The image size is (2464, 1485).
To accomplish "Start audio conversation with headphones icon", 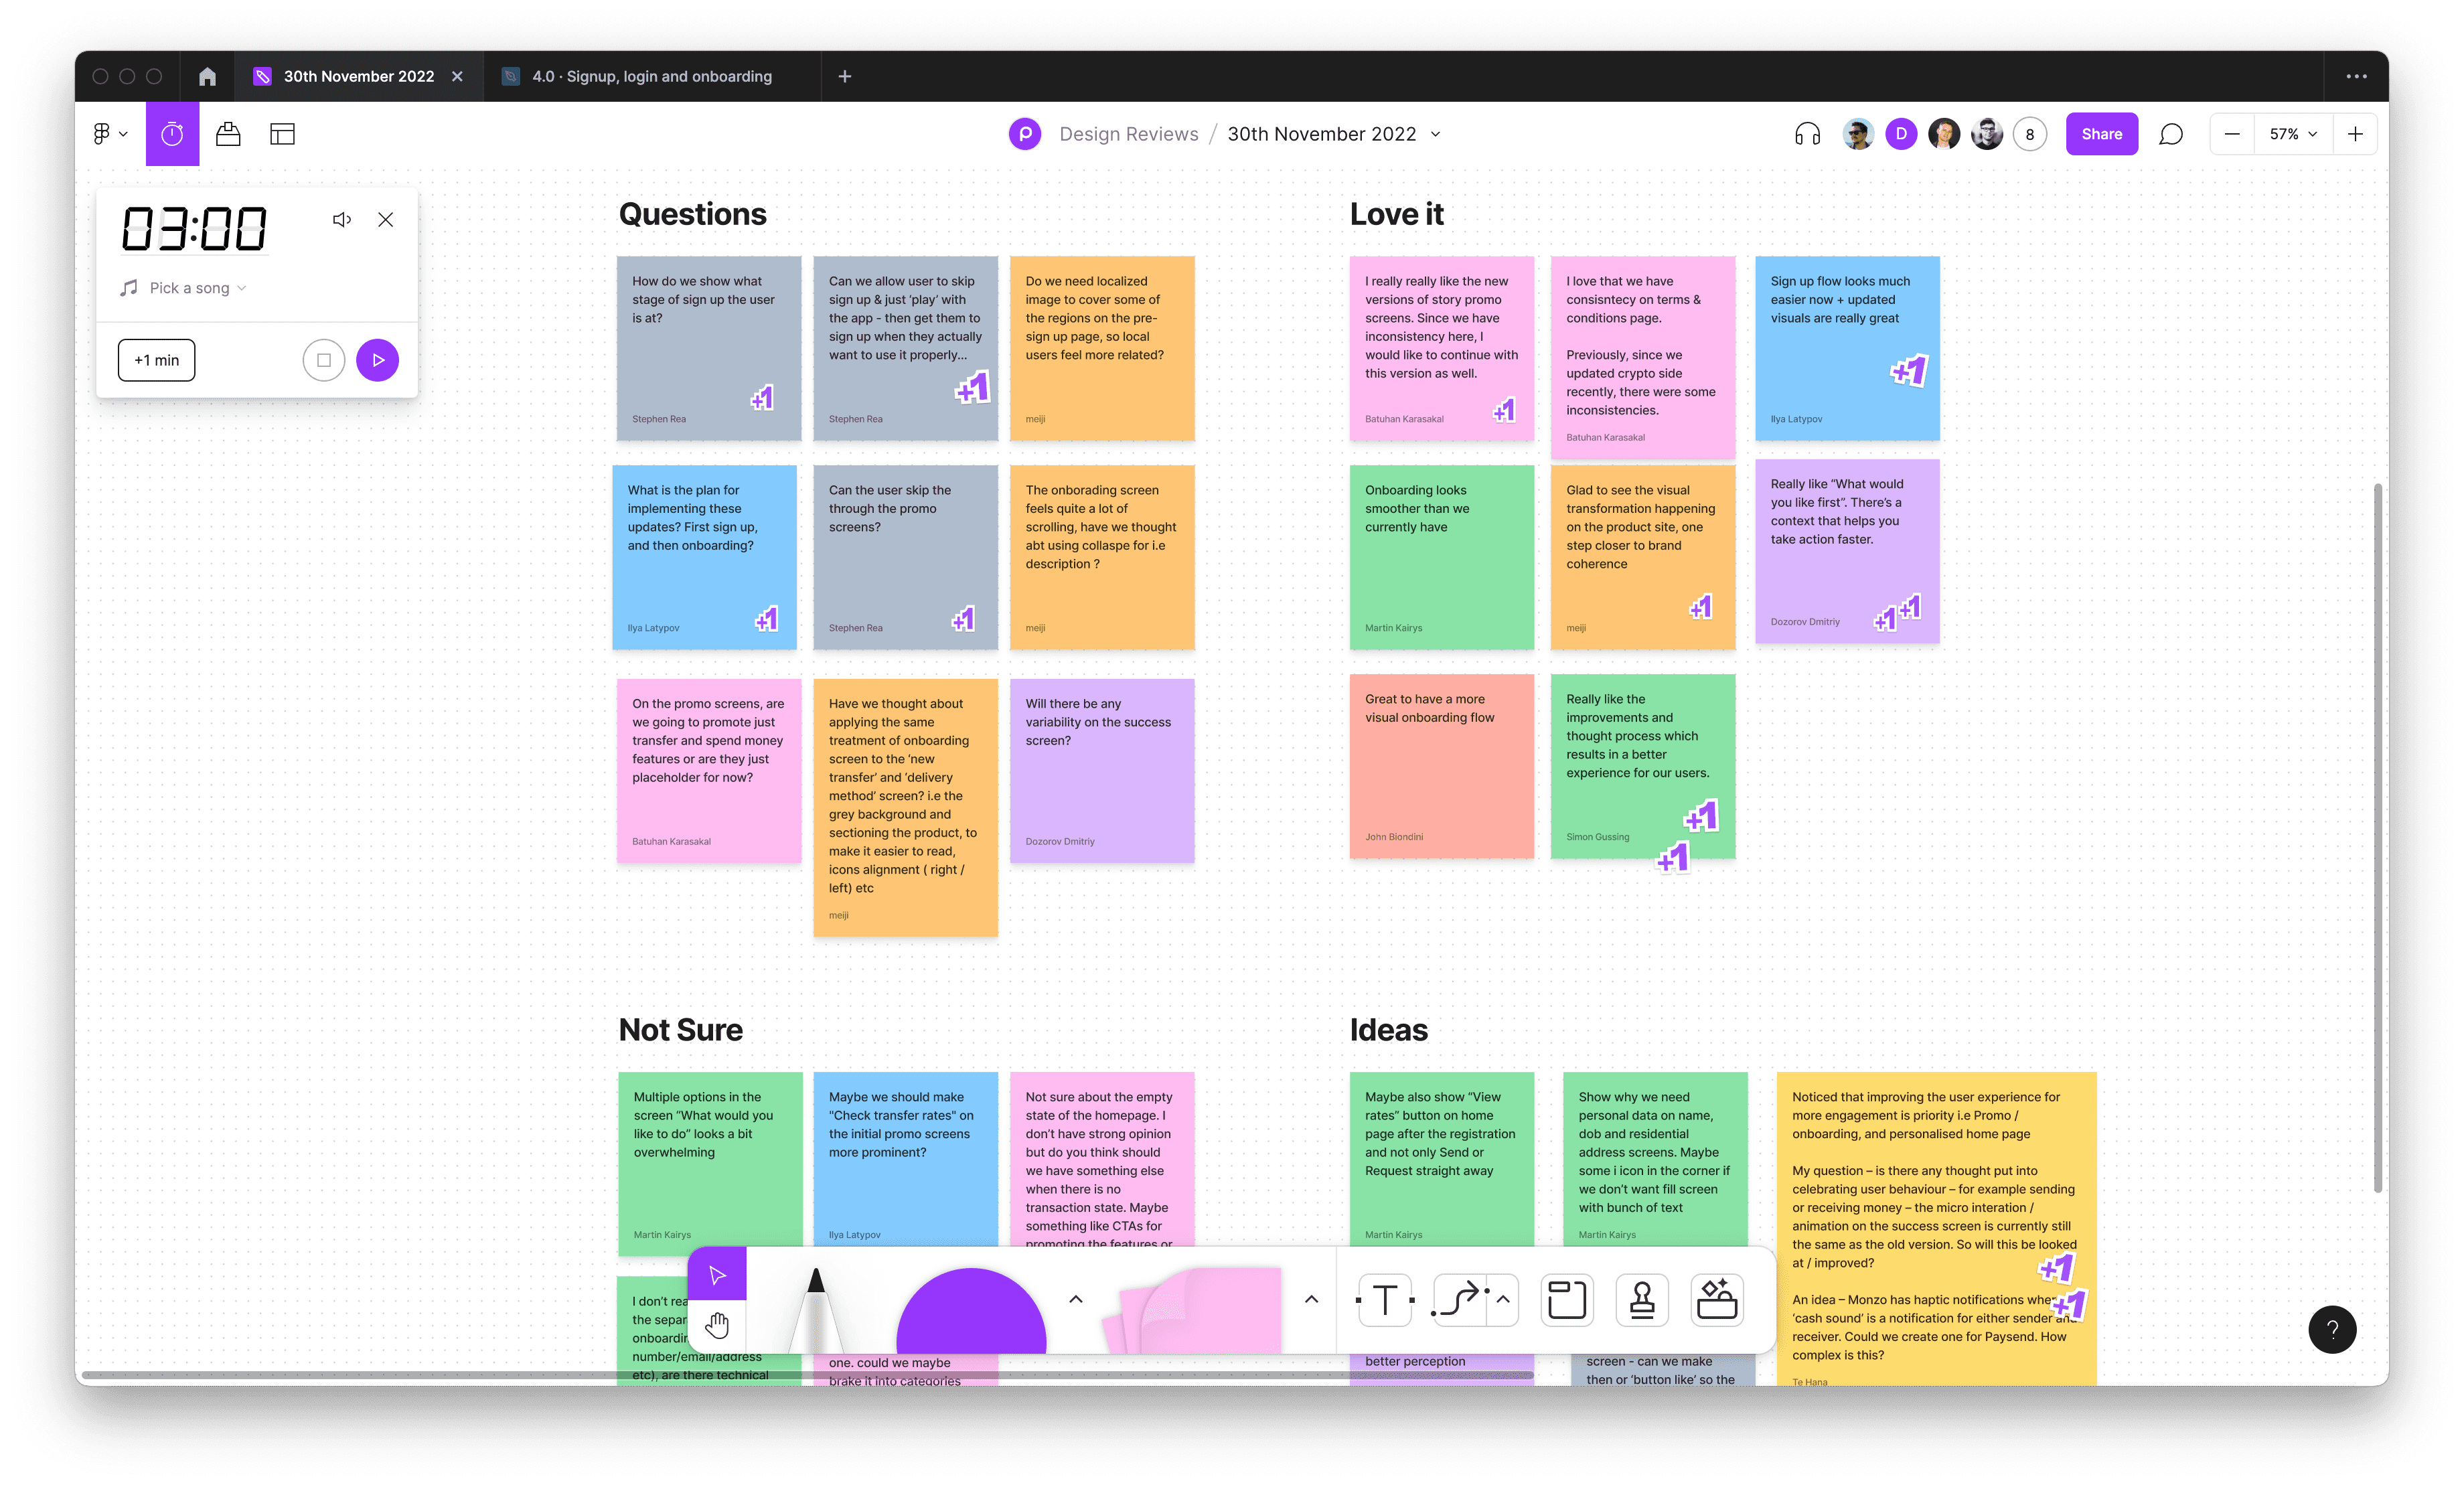I will click(1807, 134).
